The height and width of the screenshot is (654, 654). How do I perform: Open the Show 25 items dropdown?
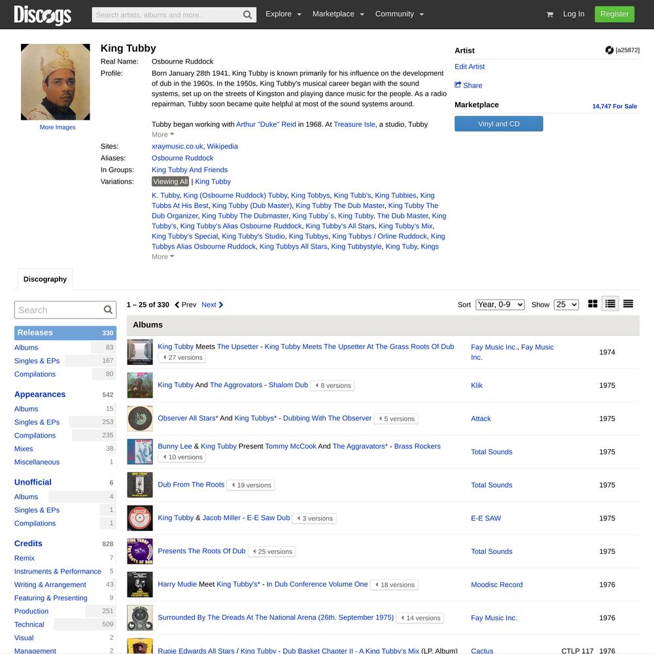(566, 305)
